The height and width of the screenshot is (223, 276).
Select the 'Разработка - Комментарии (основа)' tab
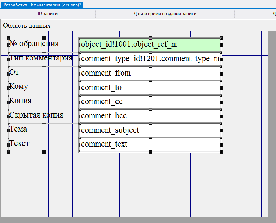pos(42,5)
